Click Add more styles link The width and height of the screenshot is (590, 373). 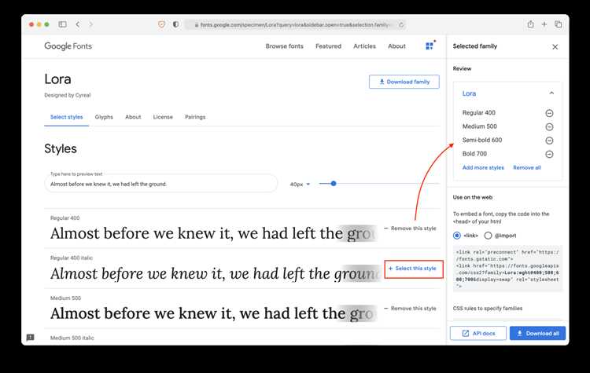(483, 167)
